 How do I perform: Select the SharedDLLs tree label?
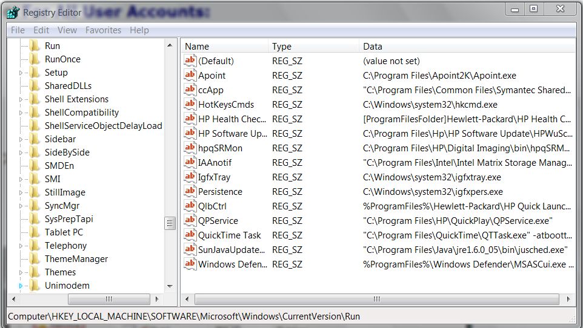[68, 86]
